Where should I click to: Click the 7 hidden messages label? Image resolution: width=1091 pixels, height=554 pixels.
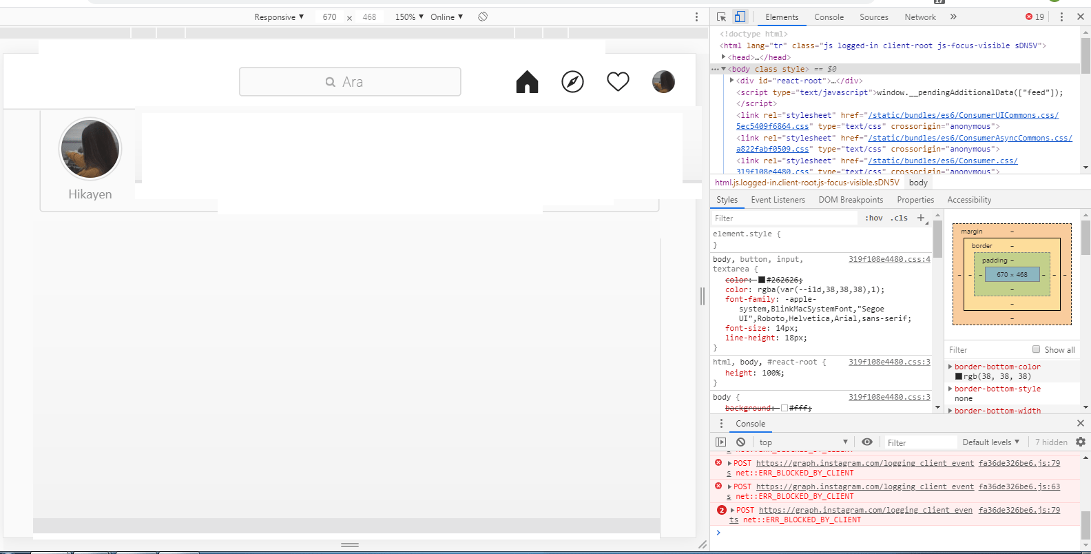click(x=1051, y=442)
